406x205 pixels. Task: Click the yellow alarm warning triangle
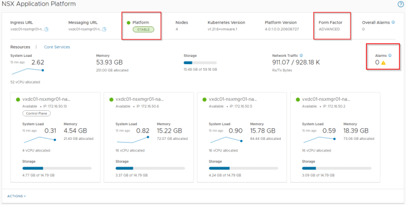(x=383, y=62)
